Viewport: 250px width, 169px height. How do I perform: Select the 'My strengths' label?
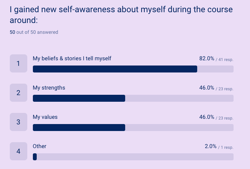tap(49, 88)
